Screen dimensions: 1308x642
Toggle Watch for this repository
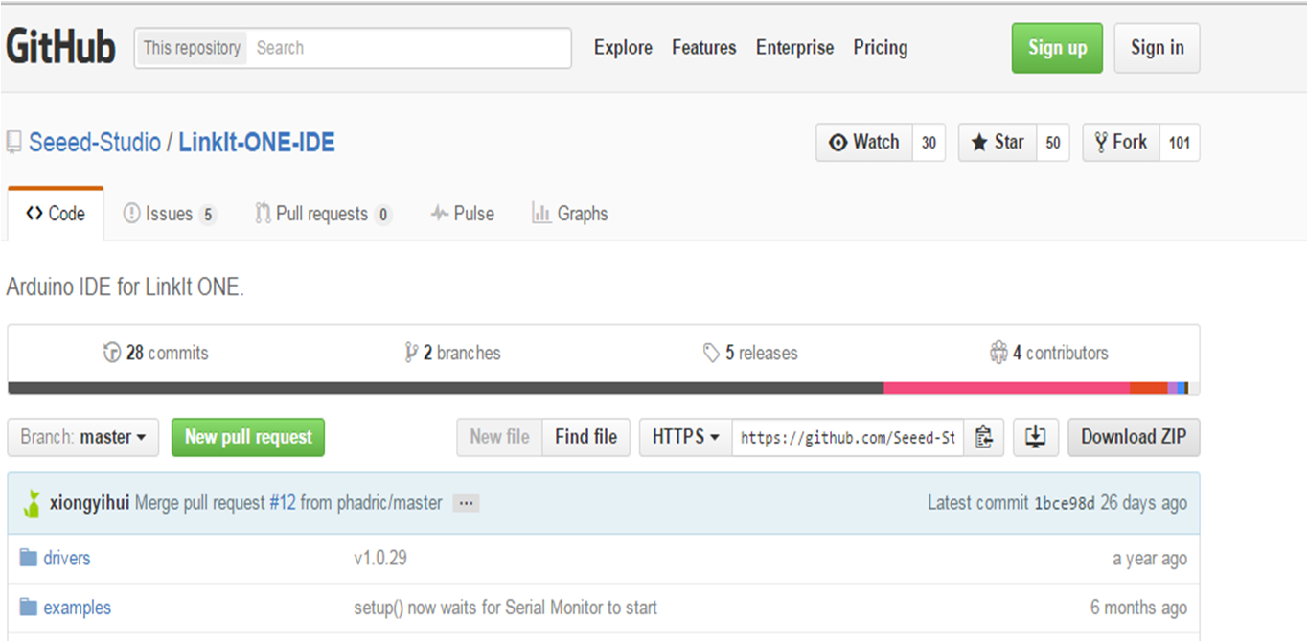(865, 142)
